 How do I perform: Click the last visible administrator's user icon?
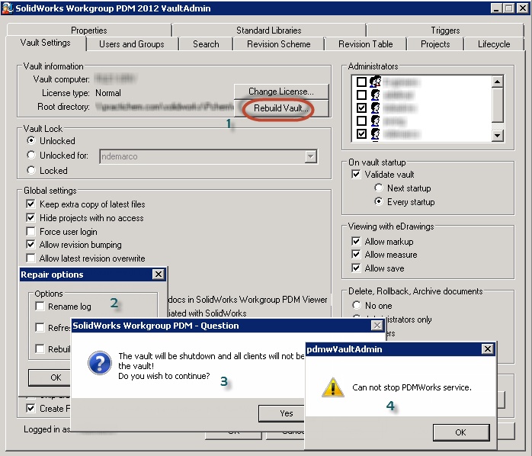(375, 133)
